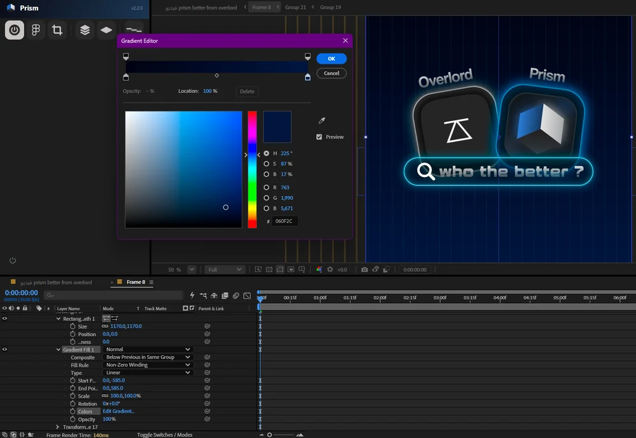Select the S saturation radio button

(266, 164)
